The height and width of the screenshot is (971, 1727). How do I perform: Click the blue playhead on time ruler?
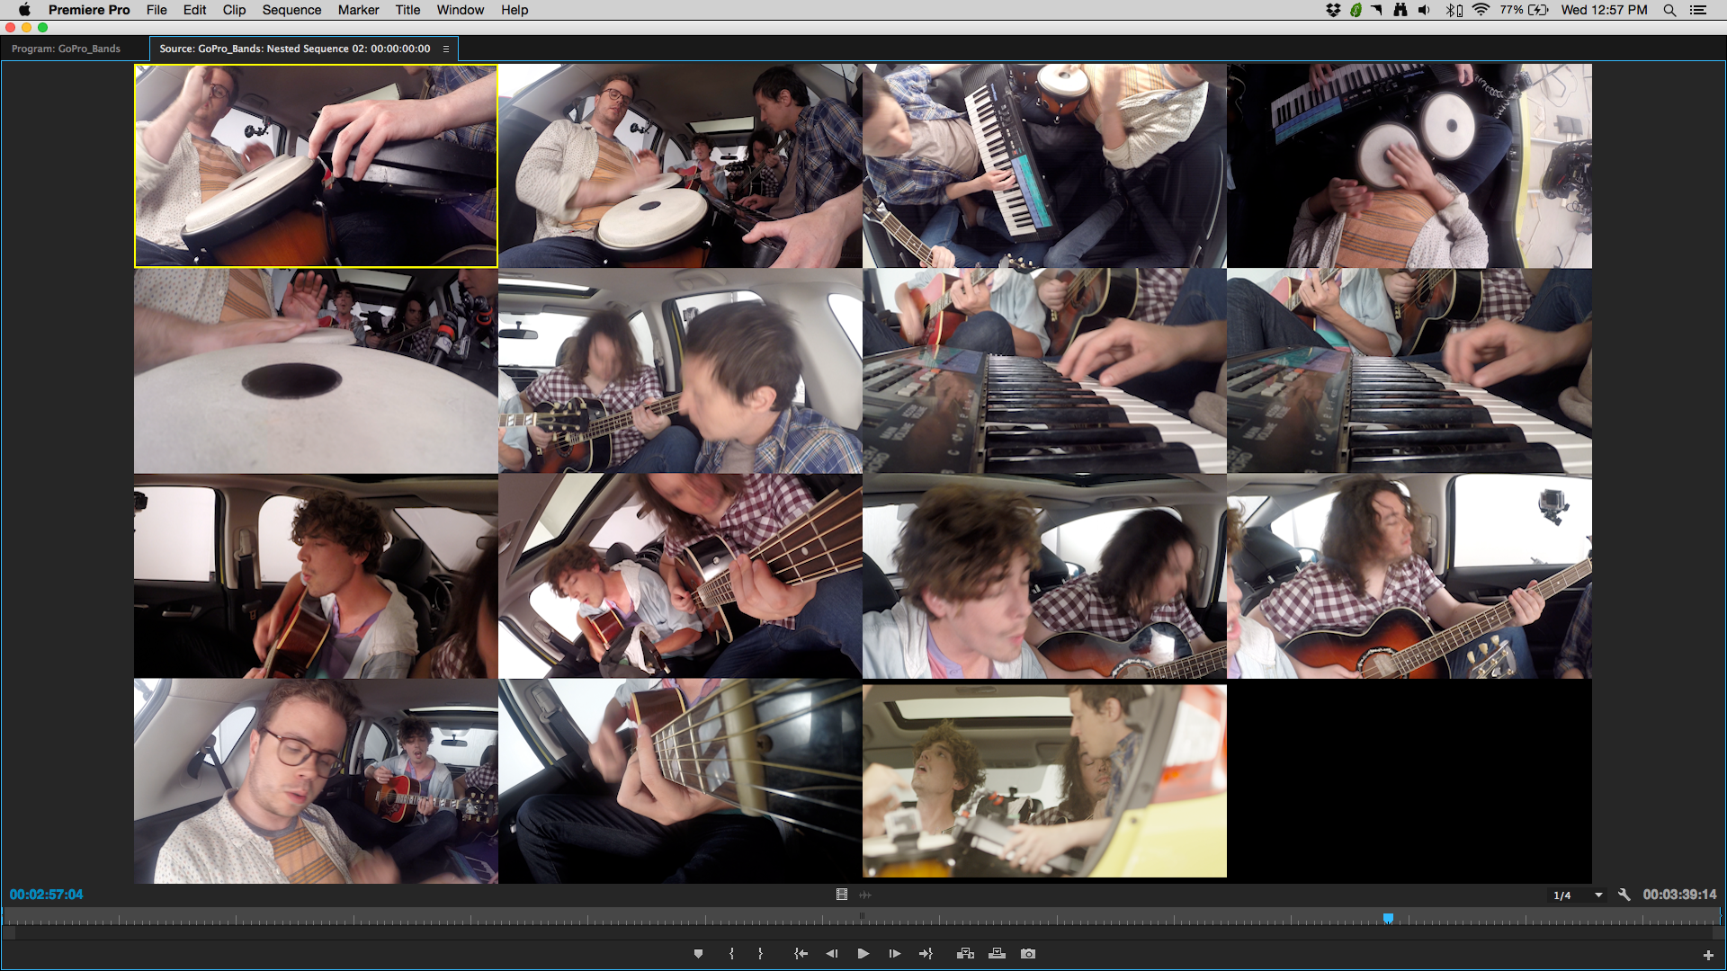click(1388, 918)
